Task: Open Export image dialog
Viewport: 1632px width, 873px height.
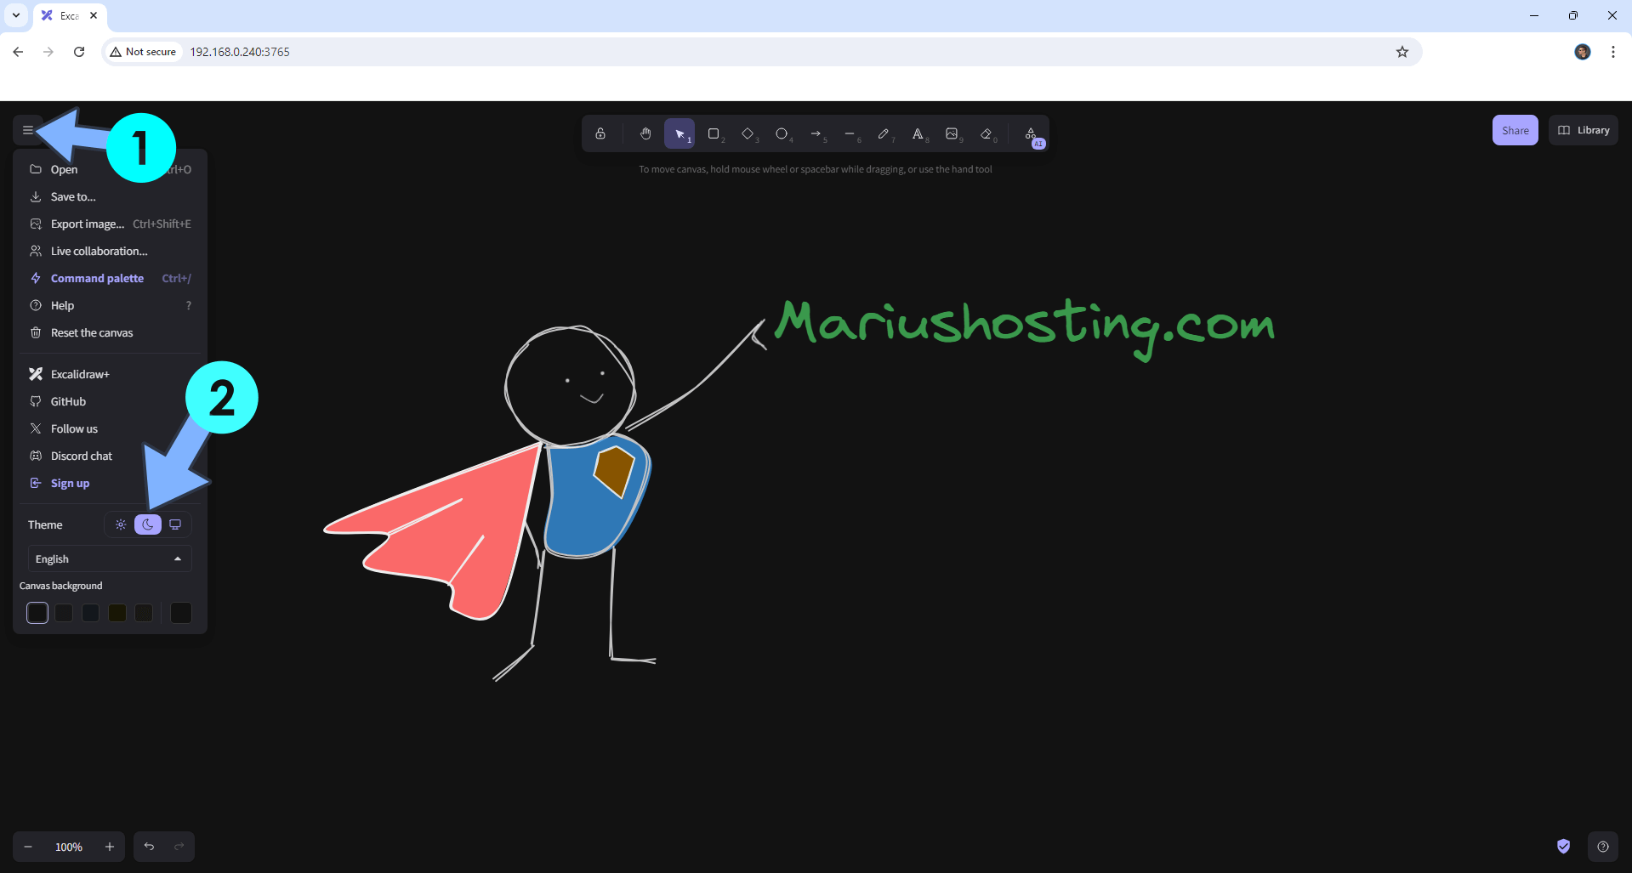Action: 111,224
